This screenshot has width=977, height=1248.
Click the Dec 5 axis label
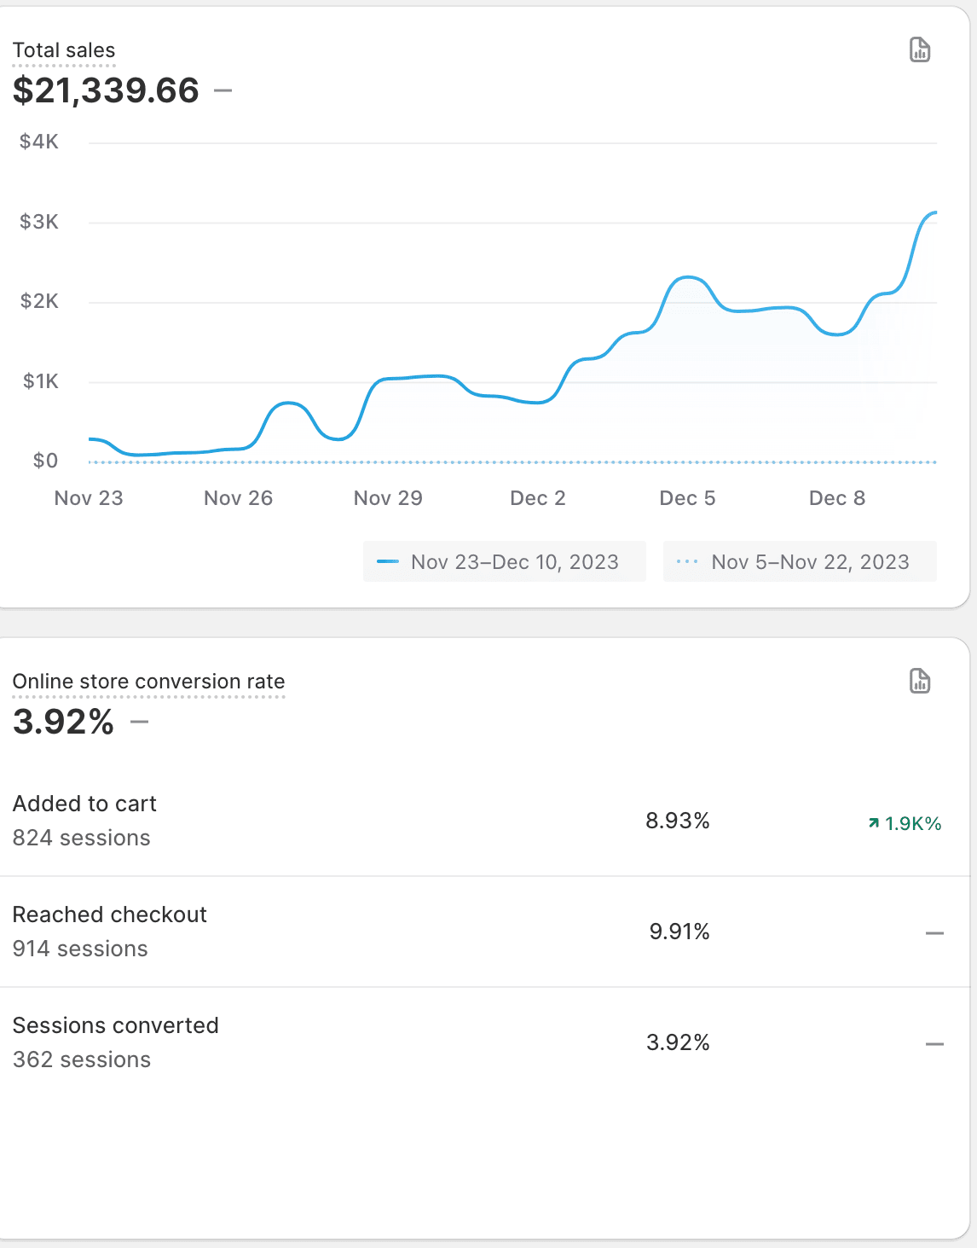tap(687, 498)
